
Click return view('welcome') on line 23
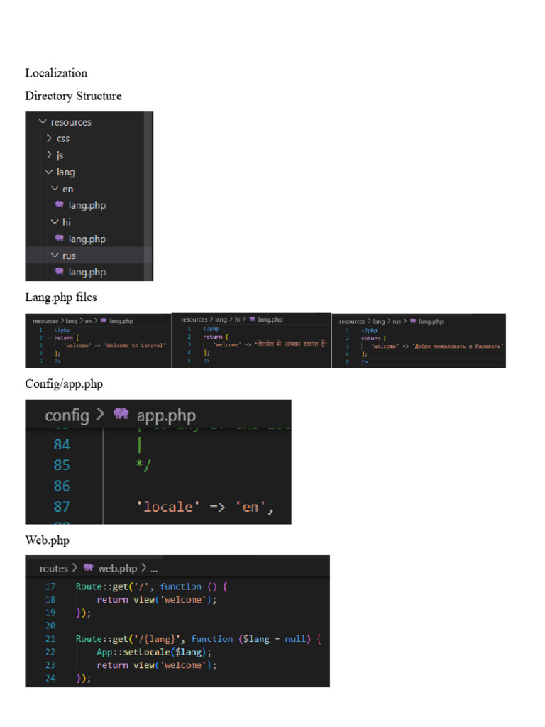[x=157, y=665]
